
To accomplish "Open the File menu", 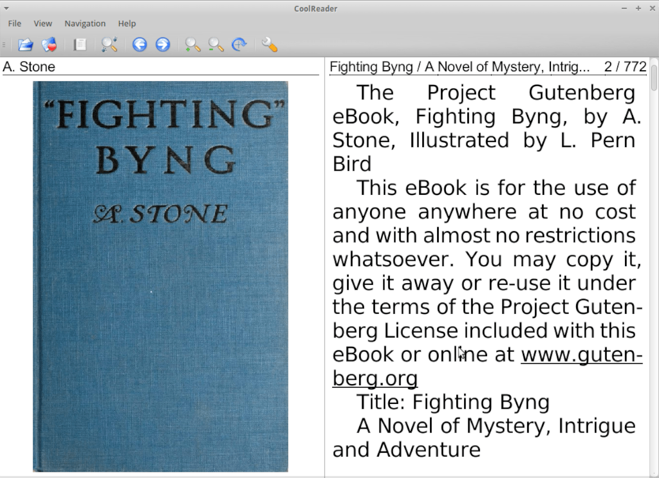I will coord(14,24).
